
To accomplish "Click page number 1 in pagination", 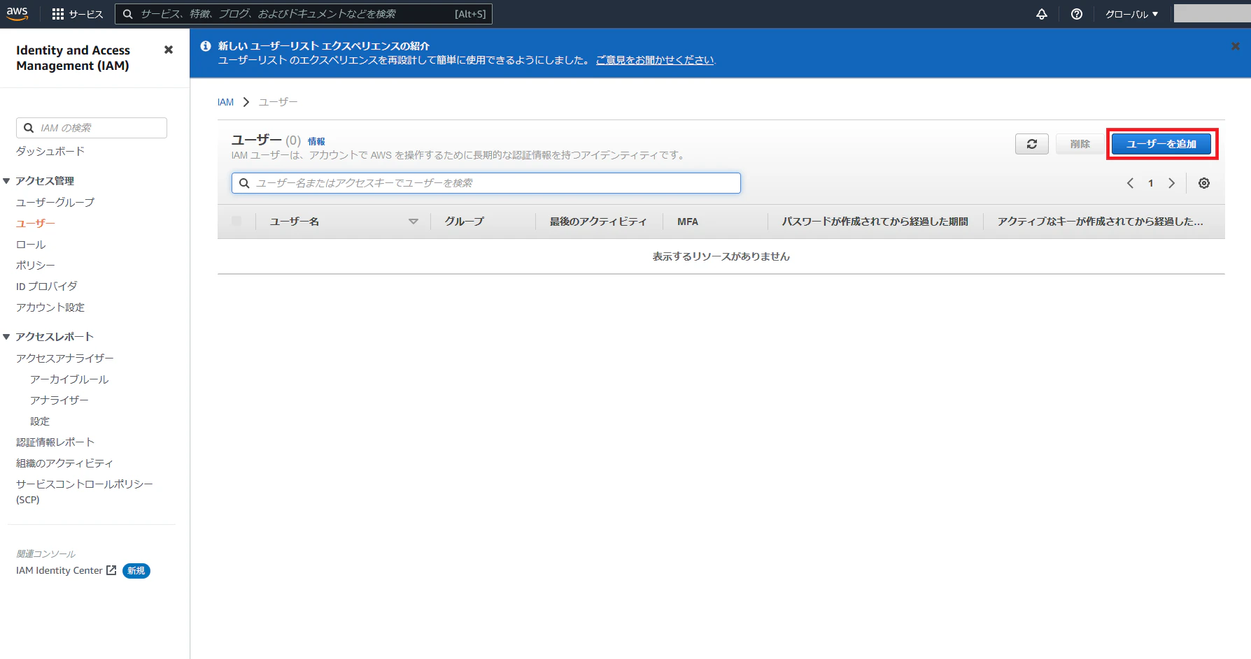I will [1151, 183].
